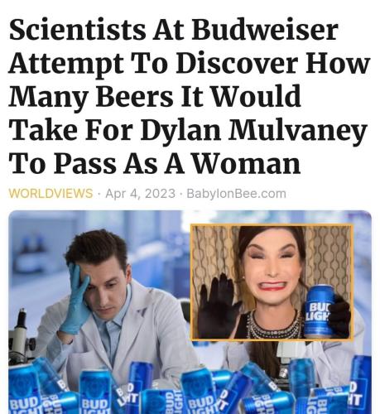380x414 pixels.
Task: Click the microscope at left edge
Action: pyautogui.click(x=21, y=338)
